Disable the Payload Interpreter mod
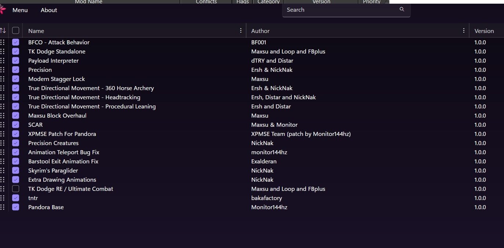The width and height of the screenshot is (504, 248). click(15, 60)
